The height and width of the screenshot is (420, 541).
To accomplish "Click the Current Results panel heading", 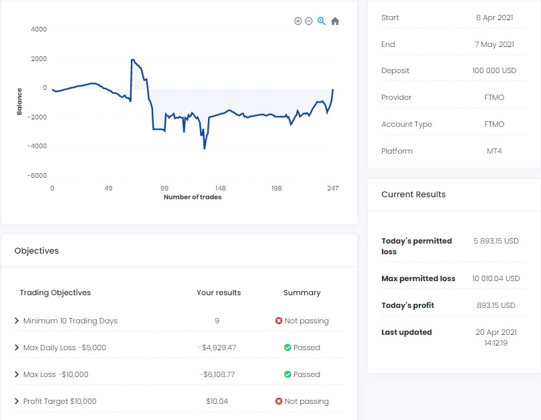I will 413,195.
